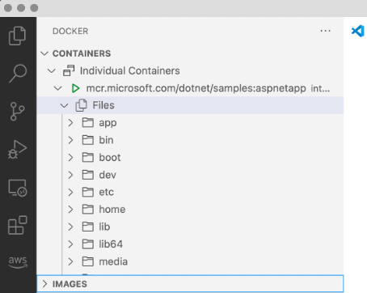The image size is (367, 293).
Task: Open the Explorer view in activity bar
Action: click(17, 36)
